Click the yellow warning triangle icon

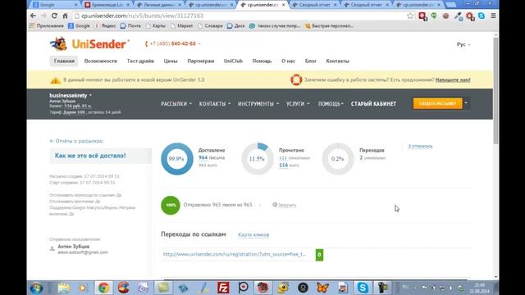(55, 80)
